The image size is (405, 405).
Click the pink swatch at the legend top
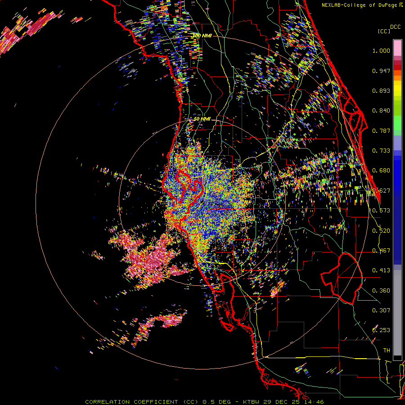coord(397,48)
